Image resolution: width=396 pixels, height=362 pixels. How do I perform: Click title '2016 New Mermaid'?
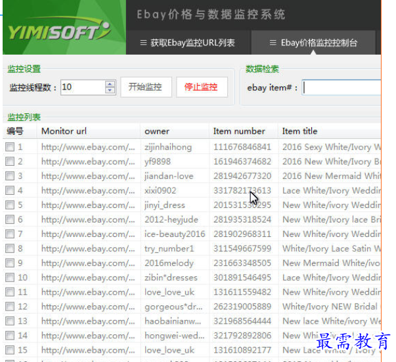[322, 176]
